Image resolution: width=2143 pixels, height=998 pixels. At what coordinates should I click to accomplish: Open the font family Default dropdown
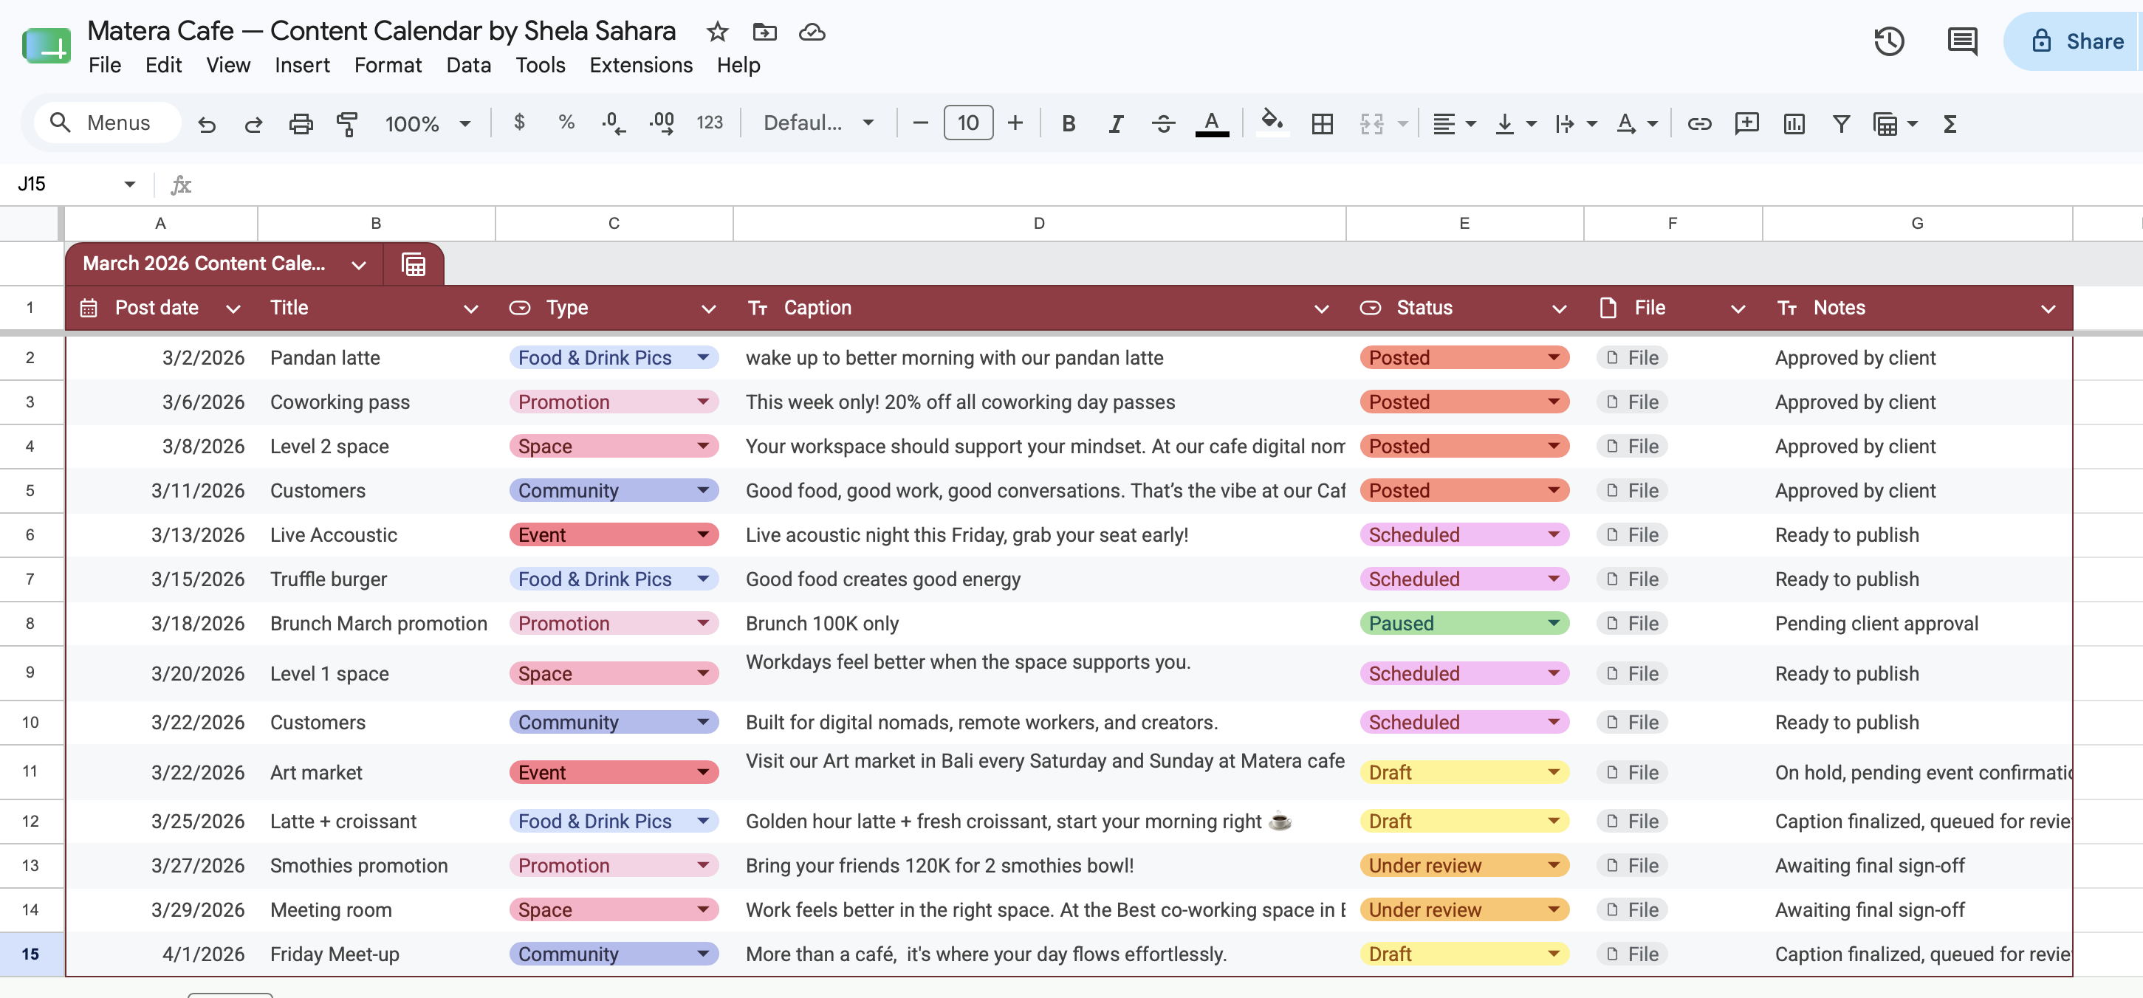tap(819, 123)
